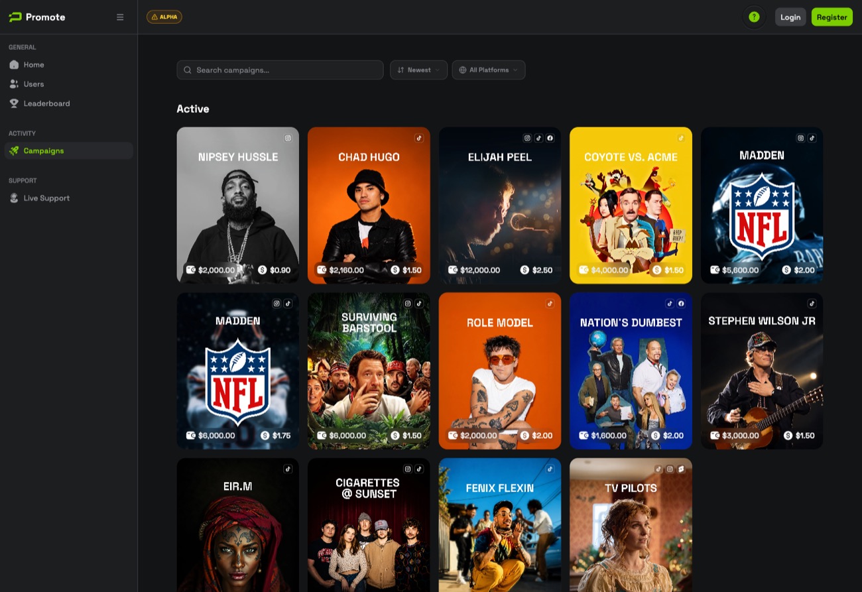The height and width of the screenshot is (592, 862).
Task: Click TikTok icon on Fenix Flexin card
Action: (550, 469)
